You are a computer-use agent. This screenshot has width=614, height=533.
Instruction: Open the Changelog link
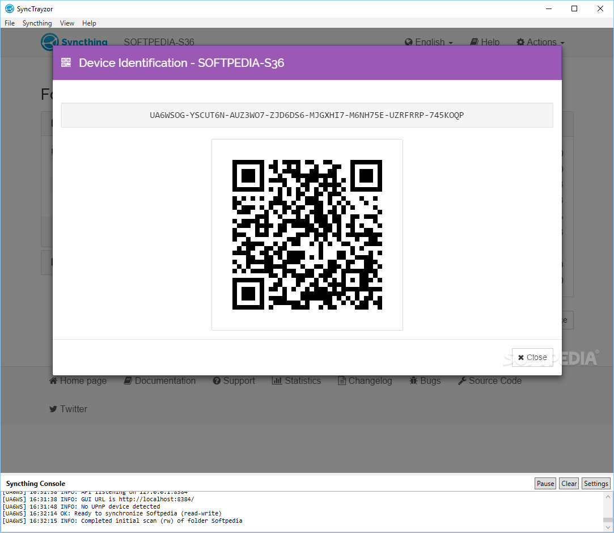pos(365,380)
